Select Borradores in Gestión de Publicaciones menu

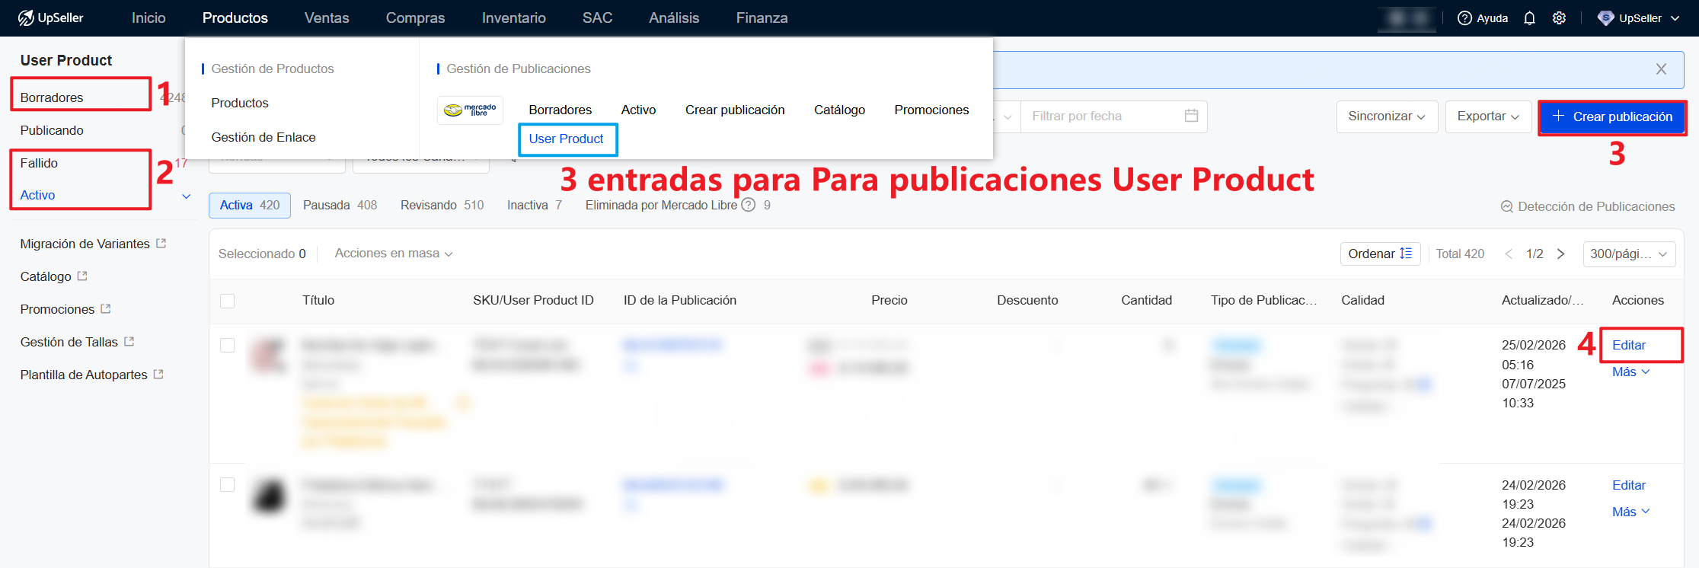[560, 110]
